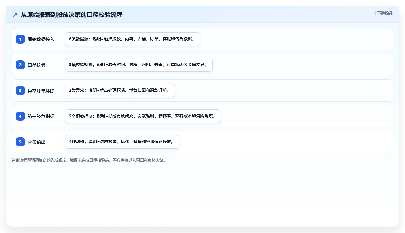Select the 原始数据接入 step label
The width and height of the screenshot is (405, 233).
(x=41, y=39)
